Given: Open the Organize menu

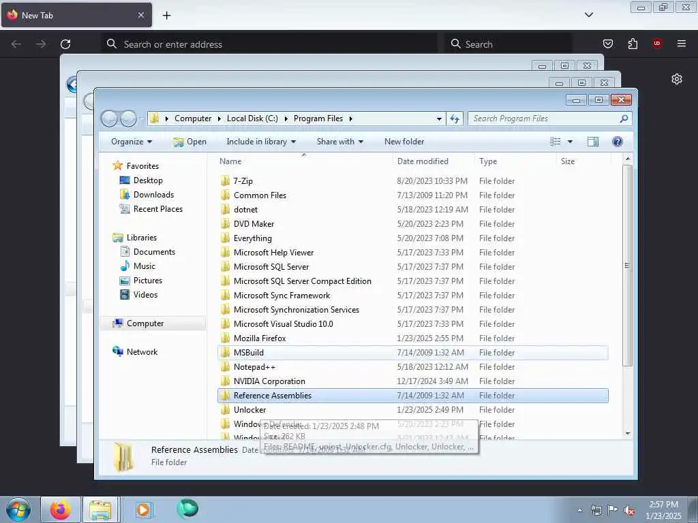Looking at the screenshot, I should coord(132,142).
